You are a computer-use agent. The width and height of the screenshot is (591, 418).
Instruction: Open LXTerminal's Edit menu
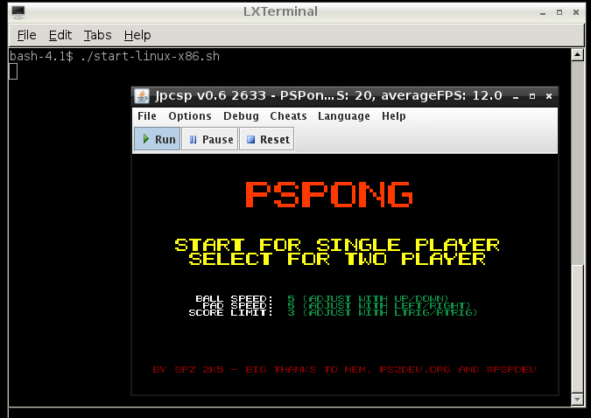click(60, 35)
